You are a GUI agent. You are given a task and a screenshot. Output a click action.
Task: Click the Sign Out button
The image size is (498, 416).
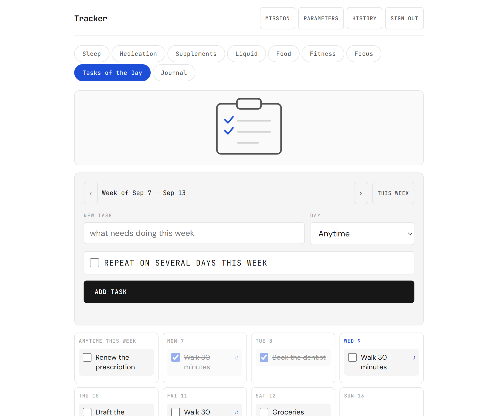click(404, 18)
